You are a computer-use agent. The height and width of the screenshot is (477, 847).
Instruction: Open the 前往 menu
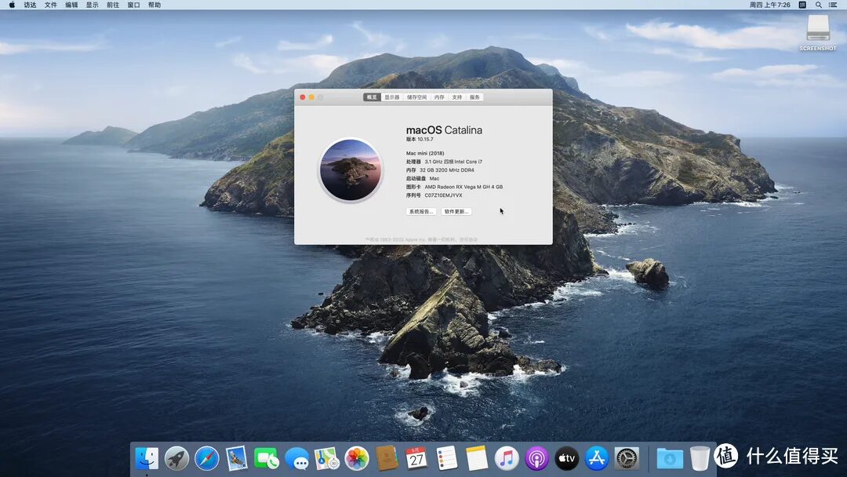point(113,5)
